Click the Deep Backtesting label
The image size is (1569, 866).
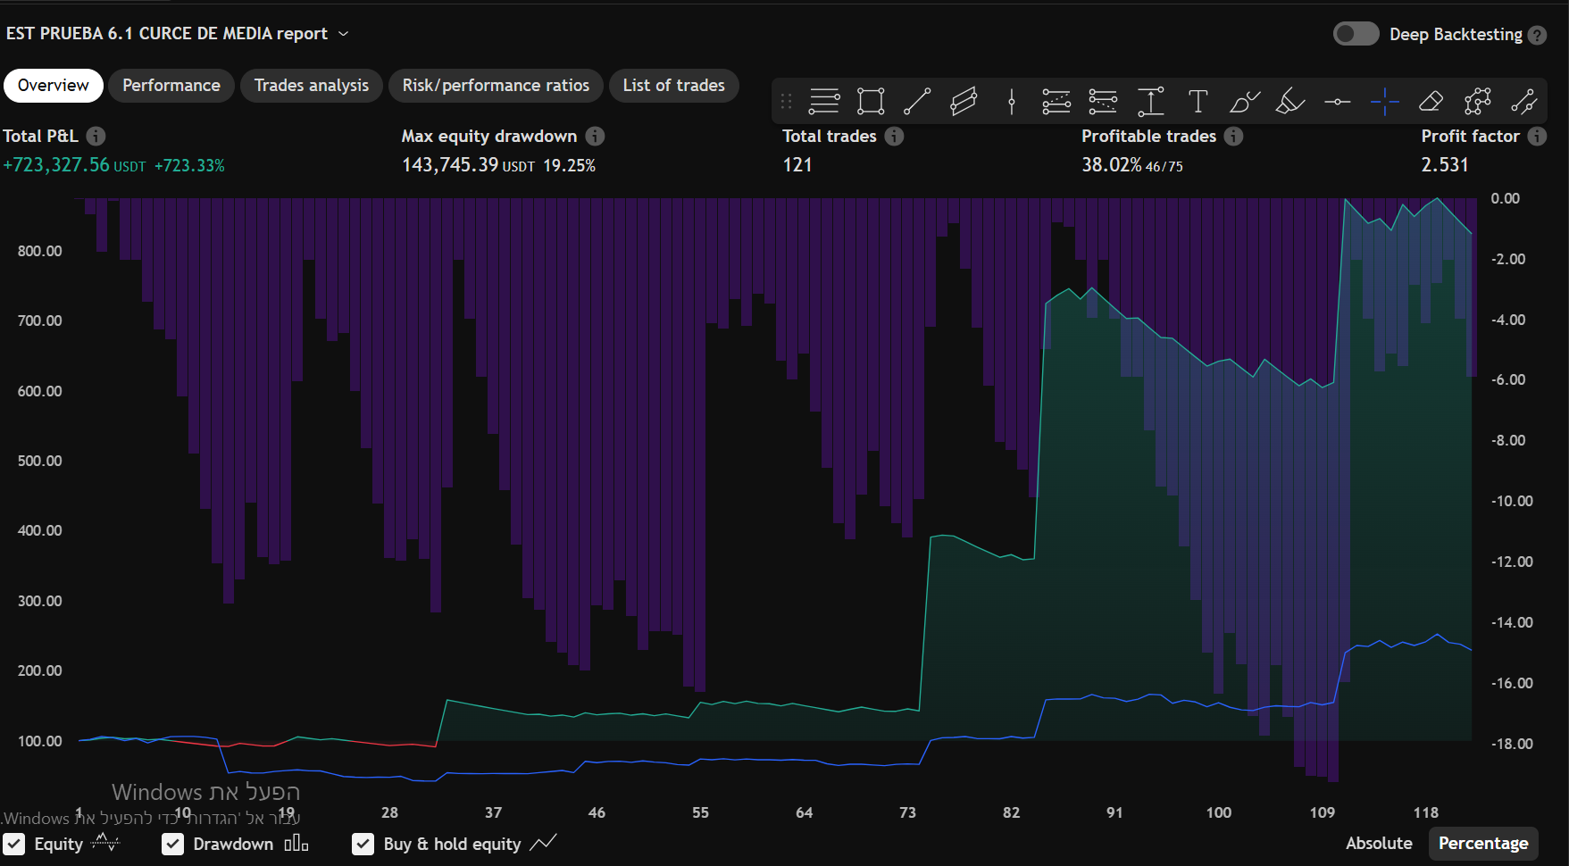1456,35
